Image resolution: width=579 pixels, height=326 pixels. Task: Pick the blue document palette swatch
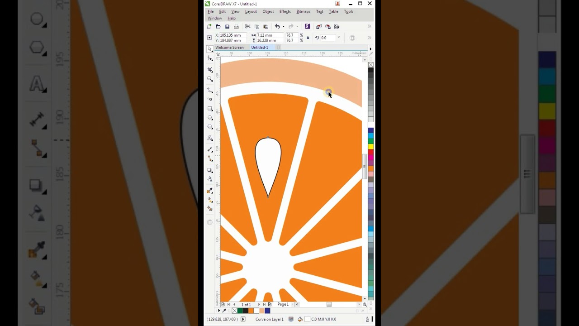(267, 311)
